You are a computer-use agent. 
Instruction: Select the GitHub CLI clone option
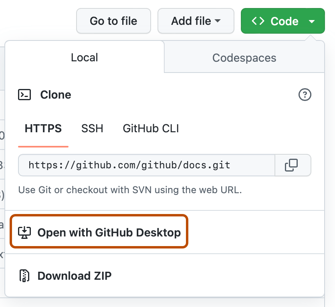[151, 128]
